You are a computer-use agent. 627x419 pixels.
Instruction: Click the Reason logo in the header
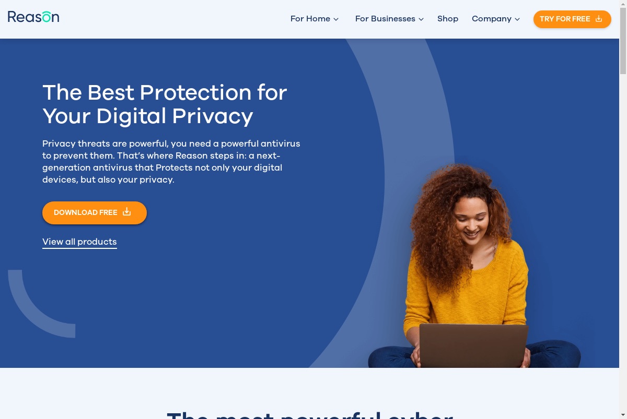[x=33, y=17]
